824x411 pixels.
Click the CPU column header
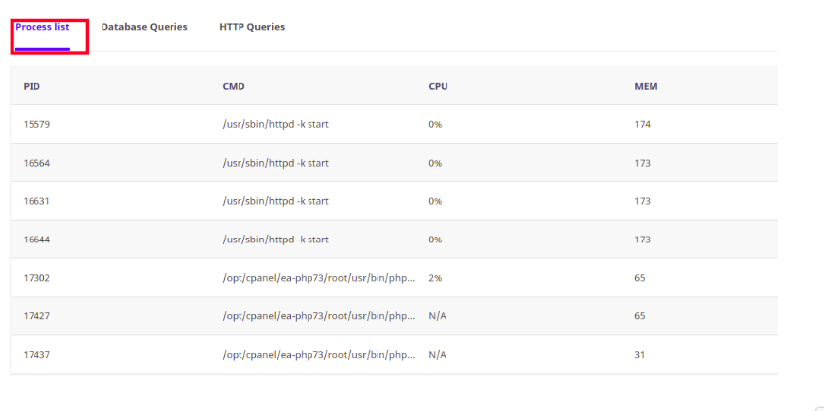click(x=438, y=86)
